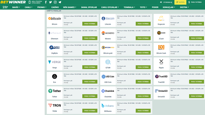Click PARA YATIRMA for Chainlink
205x115 pixels.
(x=143, y=96)
